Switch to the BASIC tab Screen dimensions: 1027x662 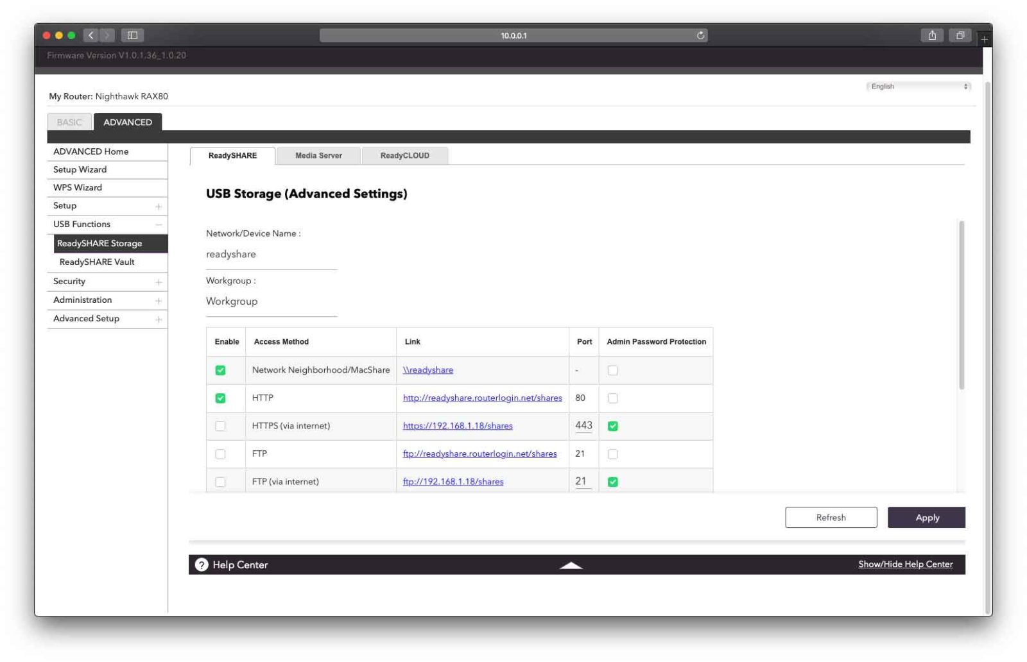(x=69, y=122)
